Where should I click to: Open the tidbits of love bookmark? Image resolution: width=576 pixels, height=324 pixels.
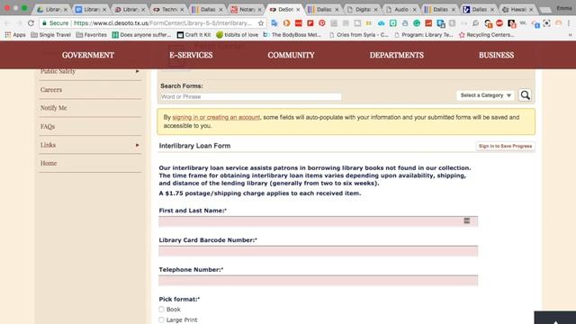[x=238, y=35]
